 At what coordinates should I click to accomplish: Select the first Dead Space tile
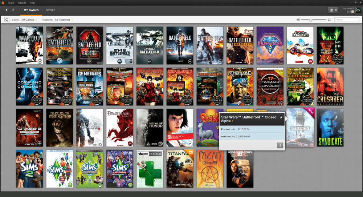click(60, 128)
